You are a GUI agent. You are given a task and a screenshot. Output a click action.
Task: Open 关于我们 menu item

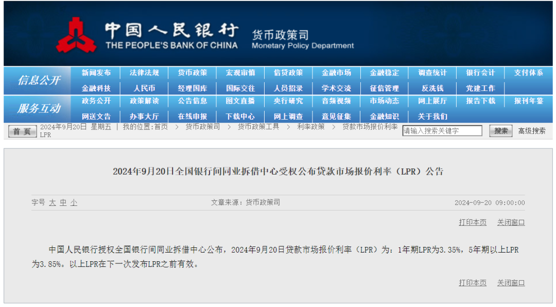click(432, 117)
